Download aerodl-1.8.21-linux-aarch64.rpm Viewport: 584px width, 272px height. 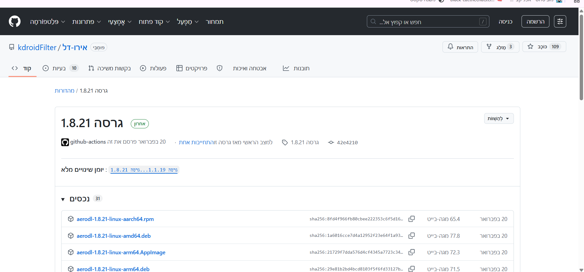coord(115,219)
